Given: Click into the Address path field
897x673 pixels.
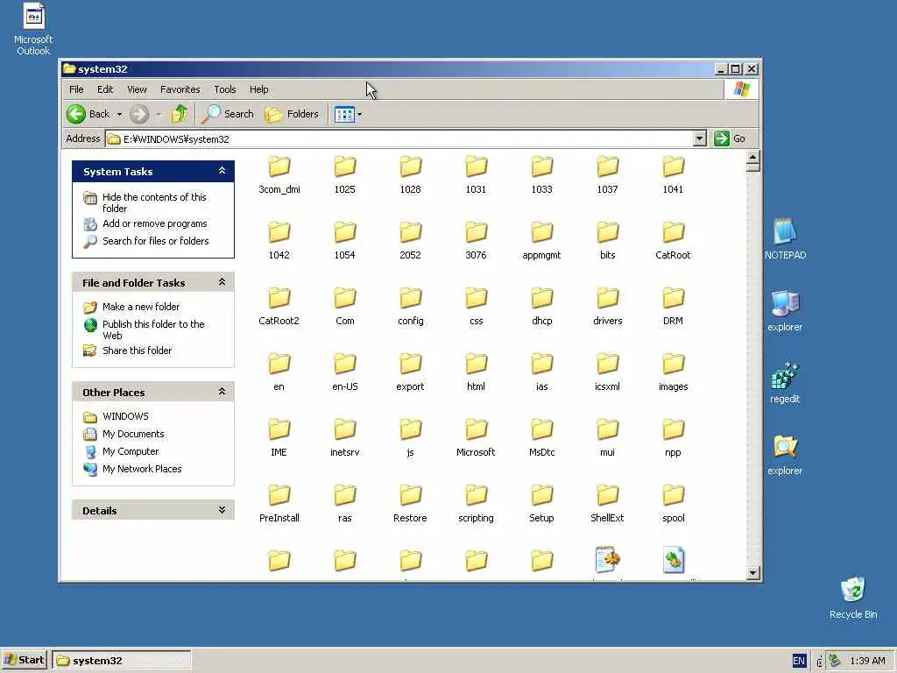Looking at the screenshot, I should tap(399, 138).
